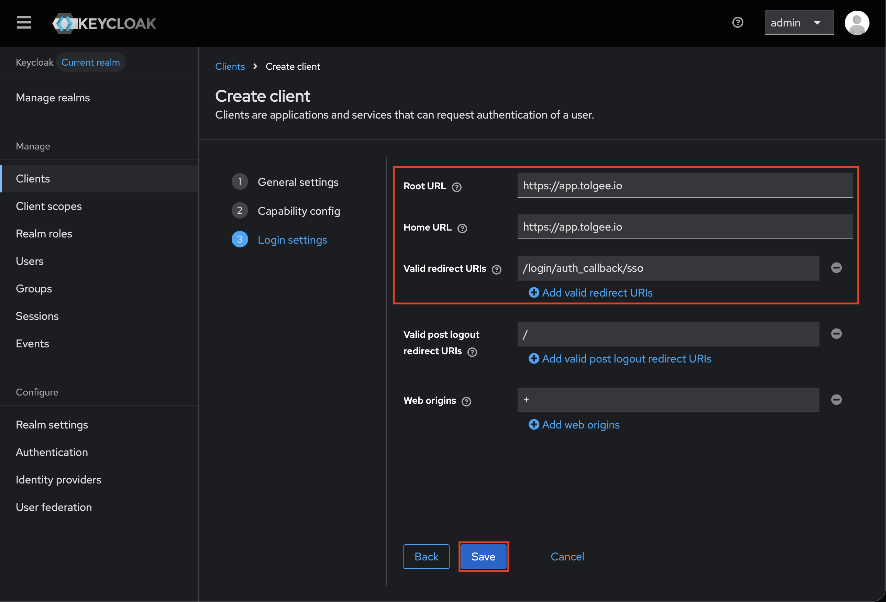This screenshot has width=886, height=602.
Task: Toggle the hamburger sidebar menu
Action: (24, 22)
